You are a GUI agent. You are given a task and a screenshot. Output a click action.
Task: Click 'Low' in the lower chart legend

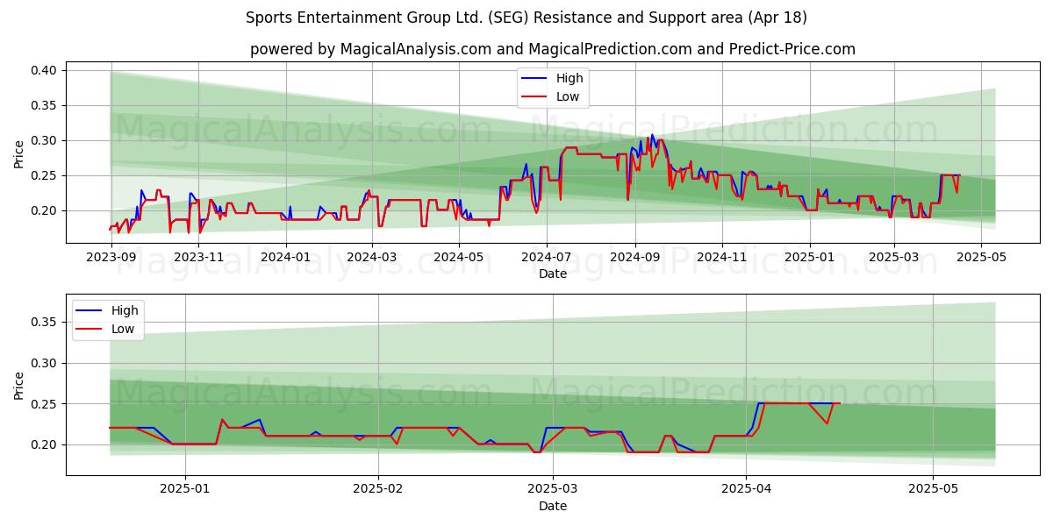tap(123, 329)
